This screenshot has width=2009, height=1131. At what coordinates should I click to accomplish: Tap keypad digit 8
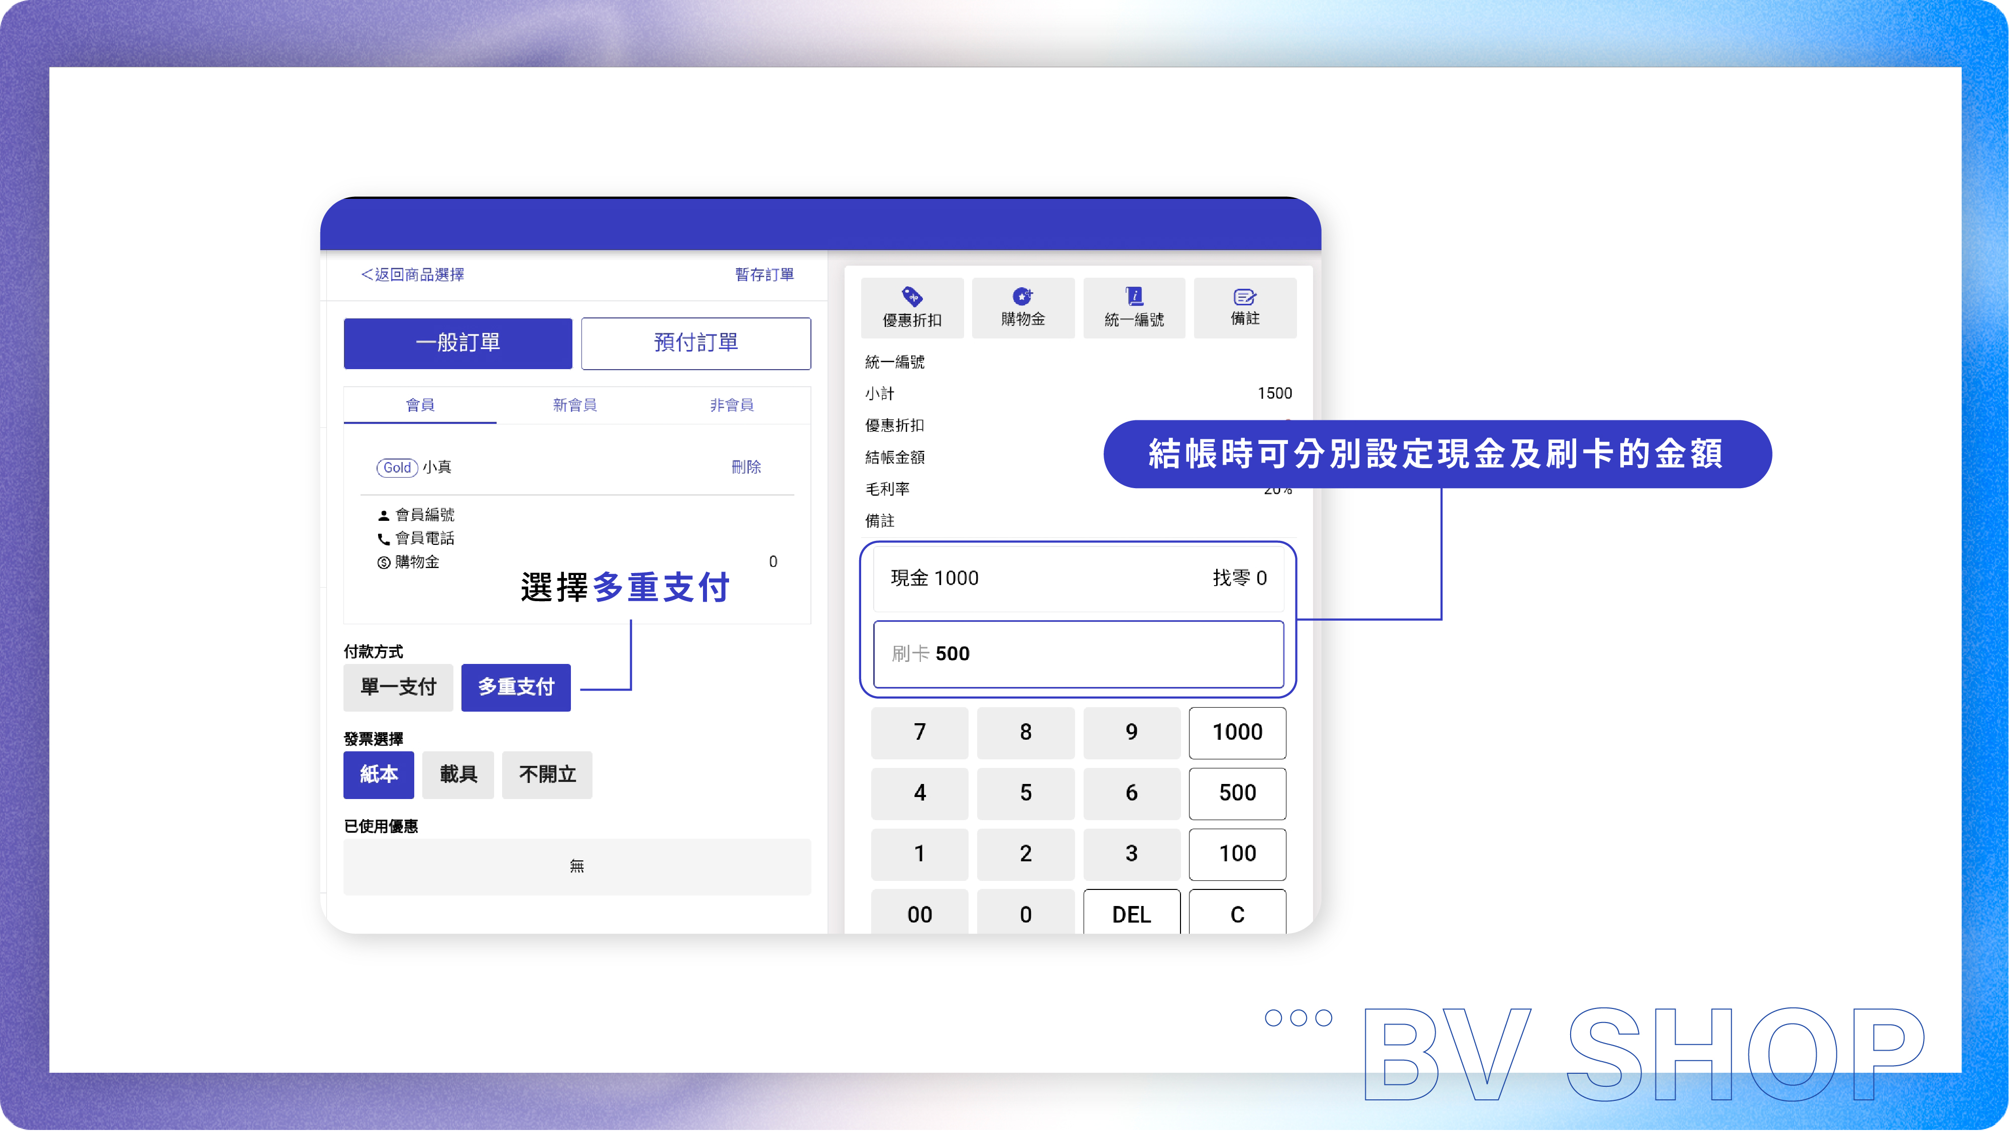[1025, 733]
